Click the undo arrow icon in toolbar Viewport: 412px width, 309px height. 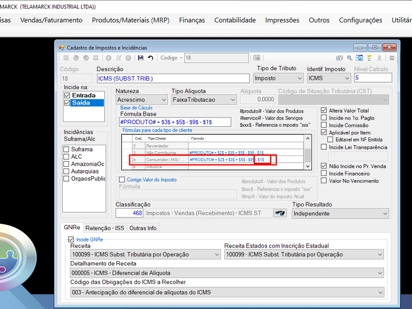150,58
